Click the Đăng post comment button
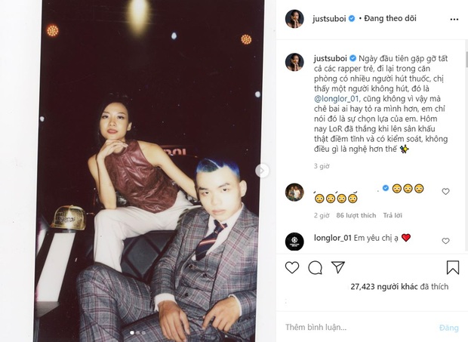Viewport: 468px width, 342px height. 448,328
